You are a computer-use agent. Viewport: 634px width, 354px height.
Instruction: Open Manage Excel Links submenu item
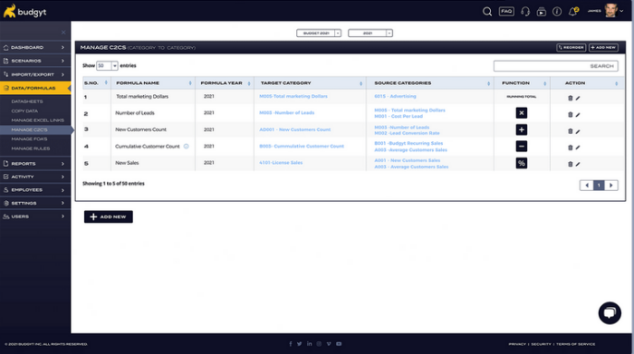pyautogui.click(x=38, y=120)
